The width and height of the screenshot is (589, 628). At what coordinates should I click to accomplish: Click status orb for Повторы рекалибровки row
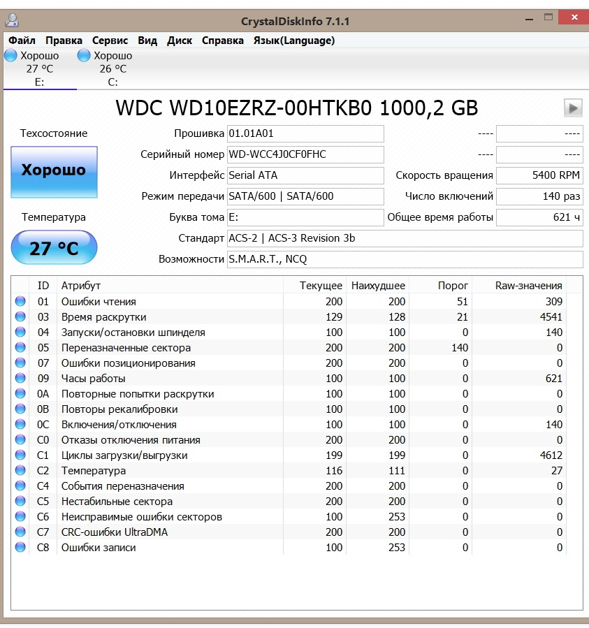pos(20,409)
